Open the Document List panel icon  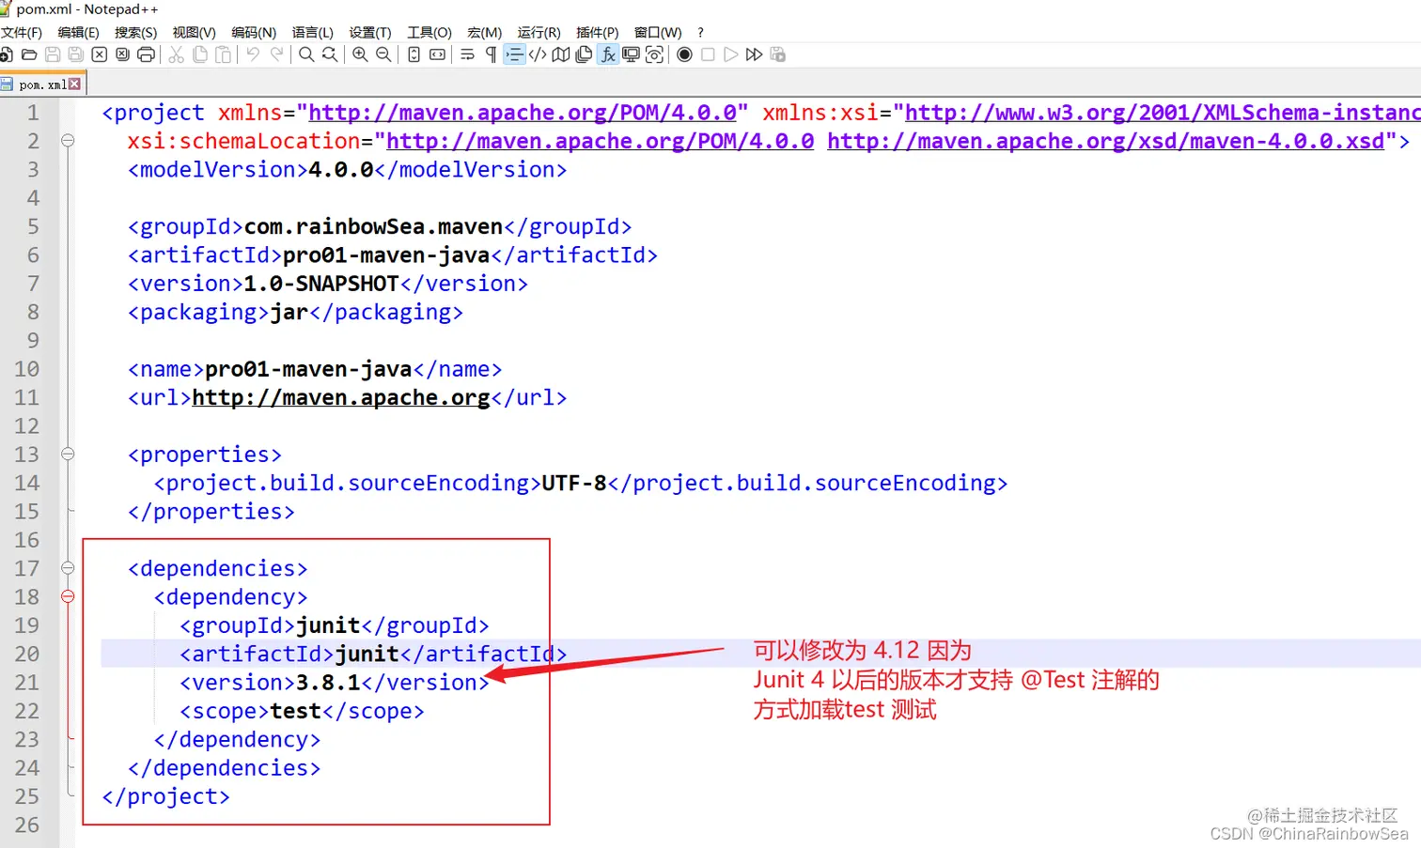pos(584,54)
